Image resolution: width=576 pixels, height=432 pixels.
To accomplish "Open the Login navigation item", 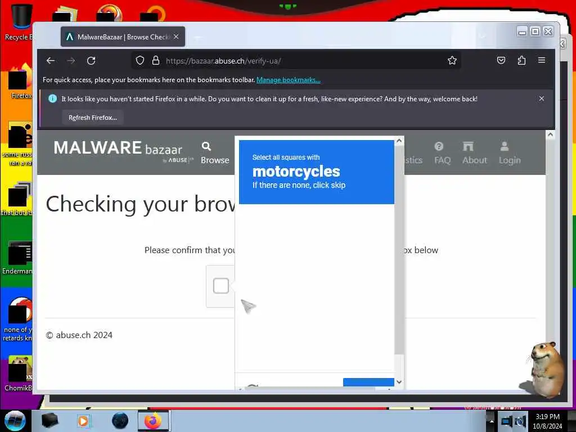I will [510, 153].
